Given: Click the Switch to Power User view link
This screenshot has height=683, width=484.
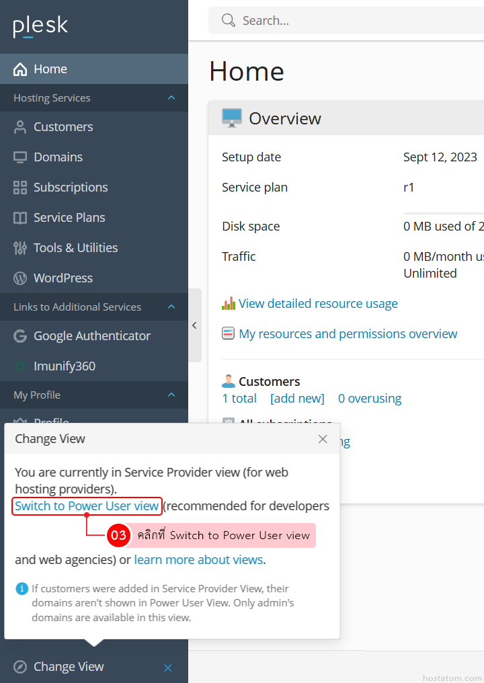Looking at the screenshot, I should [87, 506].
